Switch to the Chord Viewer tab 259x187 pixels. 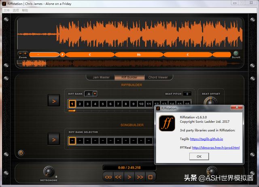coord(158,77)
